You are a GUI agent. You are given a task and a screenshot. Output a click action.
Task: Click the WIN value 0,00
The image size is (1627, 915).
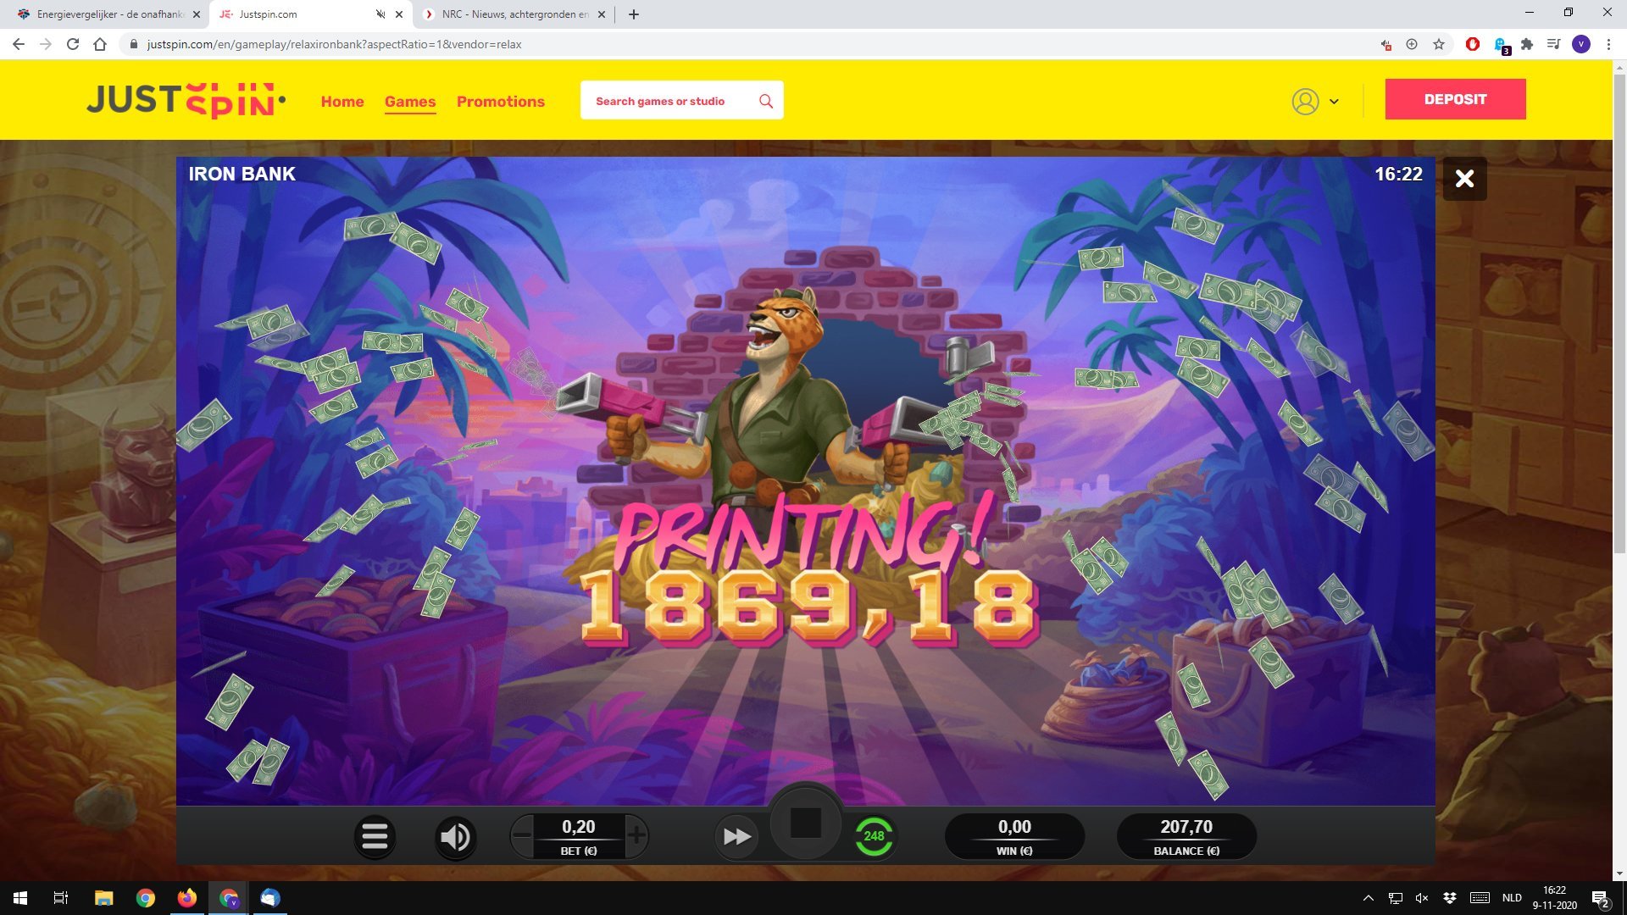click(x=1014, y=826)
